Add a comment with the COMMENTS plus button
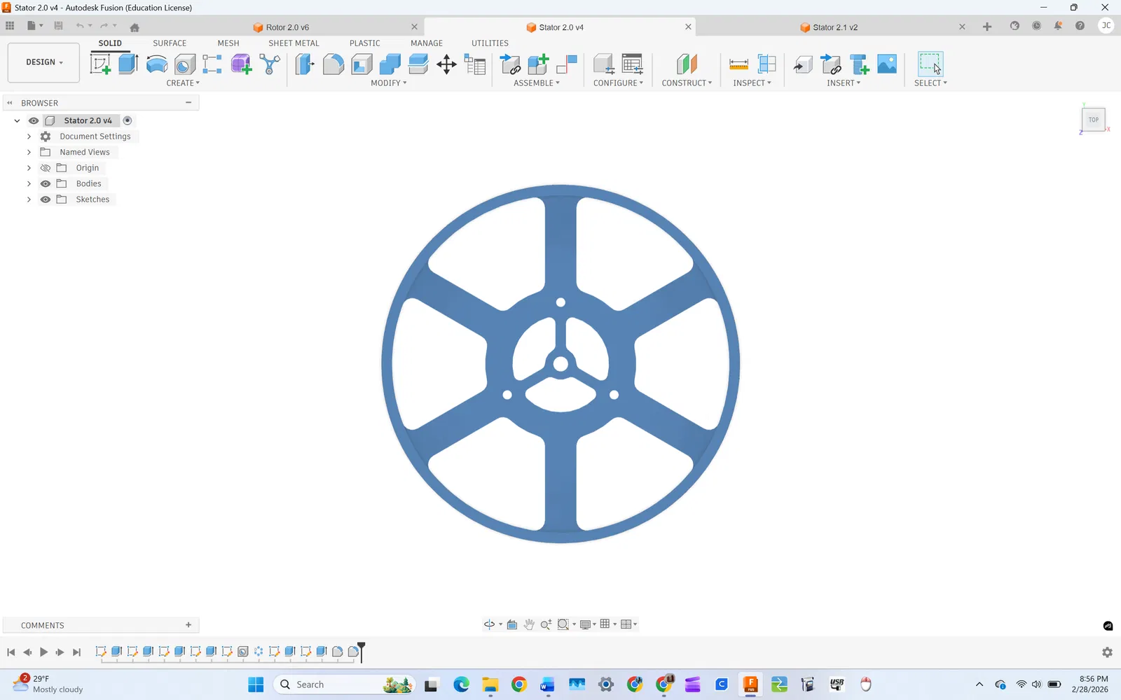Image resolution: width=1121 pixels, height=700 pixels. (188, 625)
